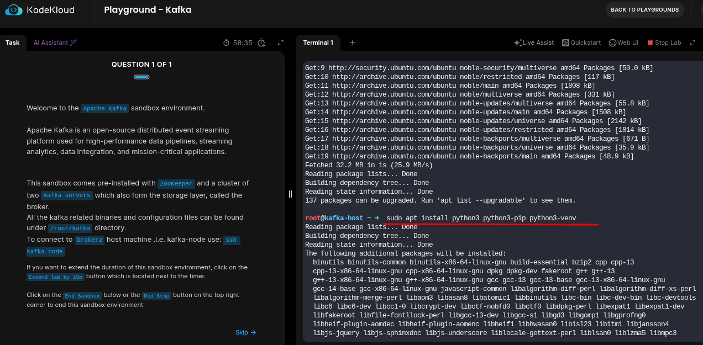
Task: Click the Playground - Kafka title
Action: (x=148, y=10)
